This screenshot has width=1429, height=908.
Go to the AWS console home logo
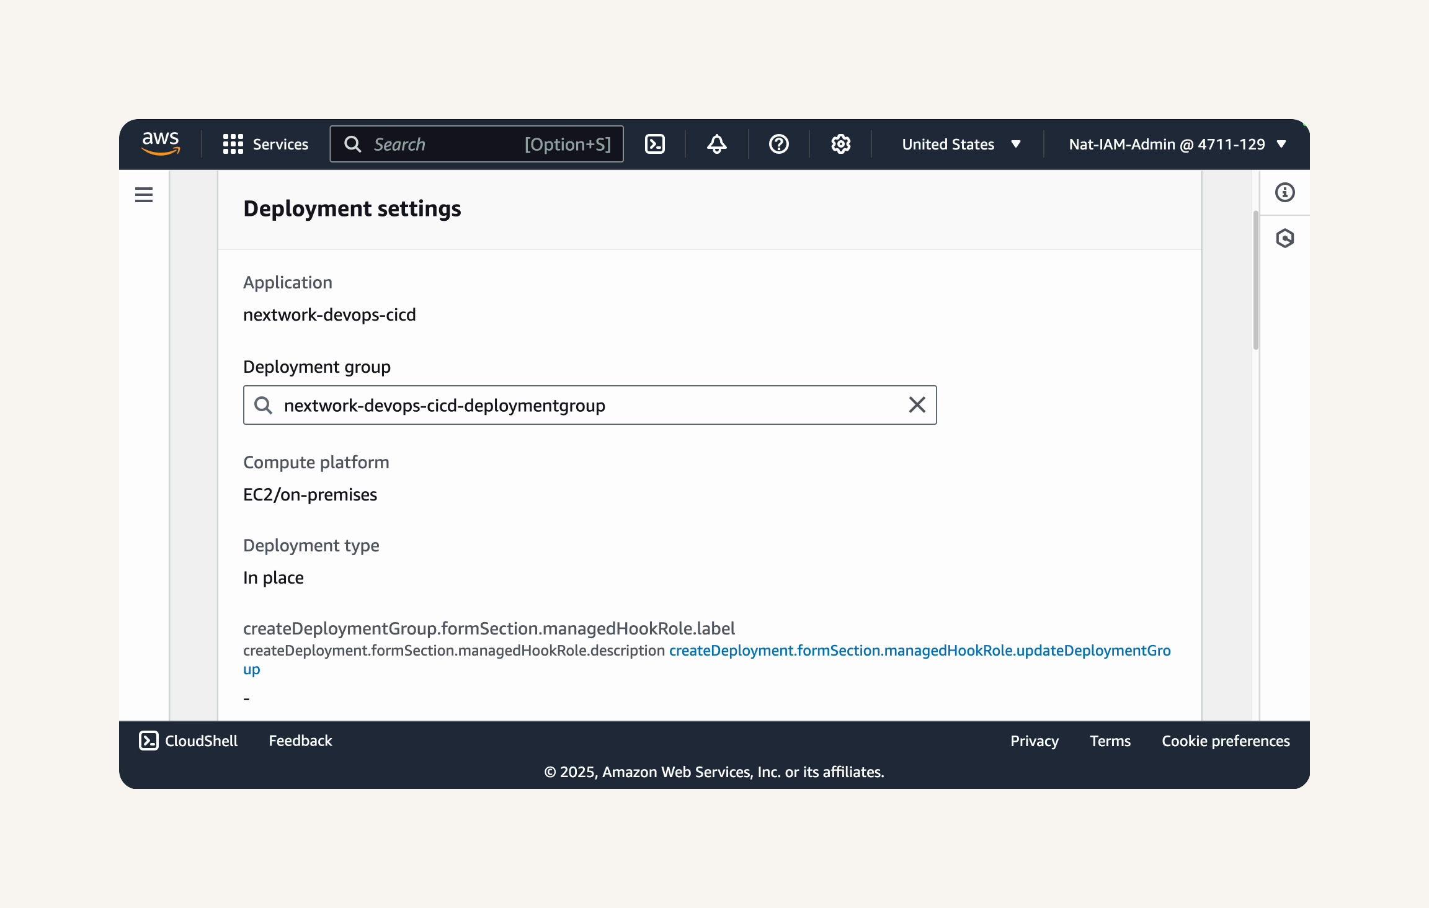(x=161, y=143)
